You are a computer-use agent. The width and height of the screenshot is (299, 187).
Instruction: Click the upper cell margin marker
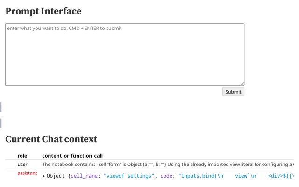point(1,107)
